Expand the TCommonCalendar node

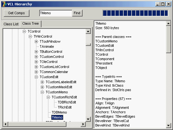36,72
